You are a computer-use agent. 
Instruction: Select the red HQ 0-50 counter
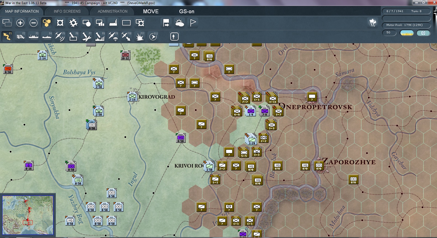8,69
